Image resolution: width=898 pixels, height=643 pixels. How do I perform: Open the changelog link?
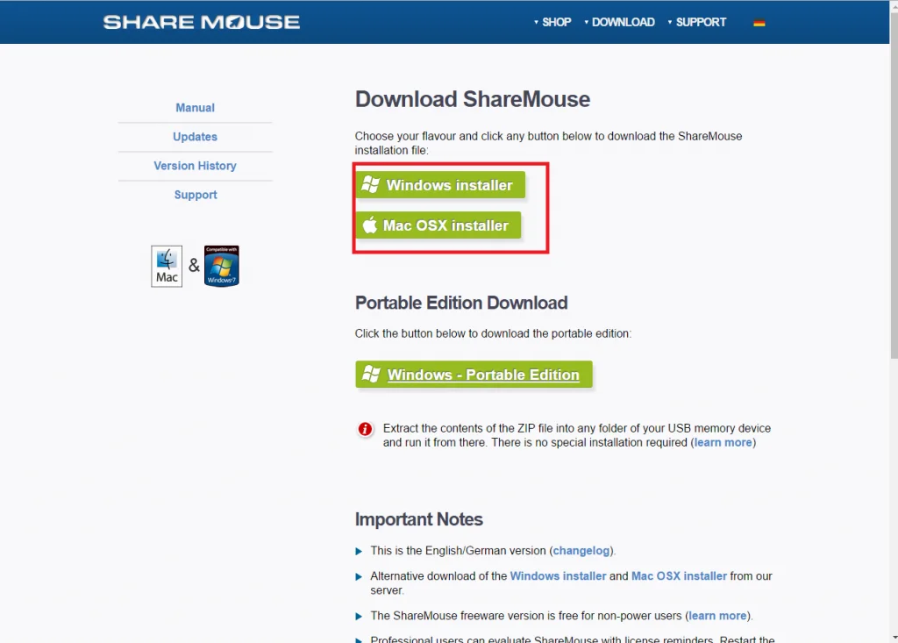coord(581,551)
